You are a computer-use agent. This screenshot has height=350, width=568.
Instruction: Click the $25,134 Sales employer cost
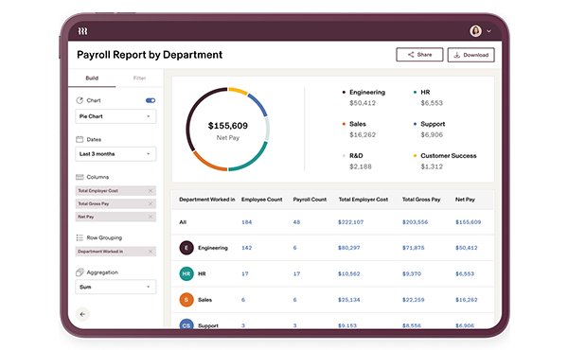click(x=348, y=300)
